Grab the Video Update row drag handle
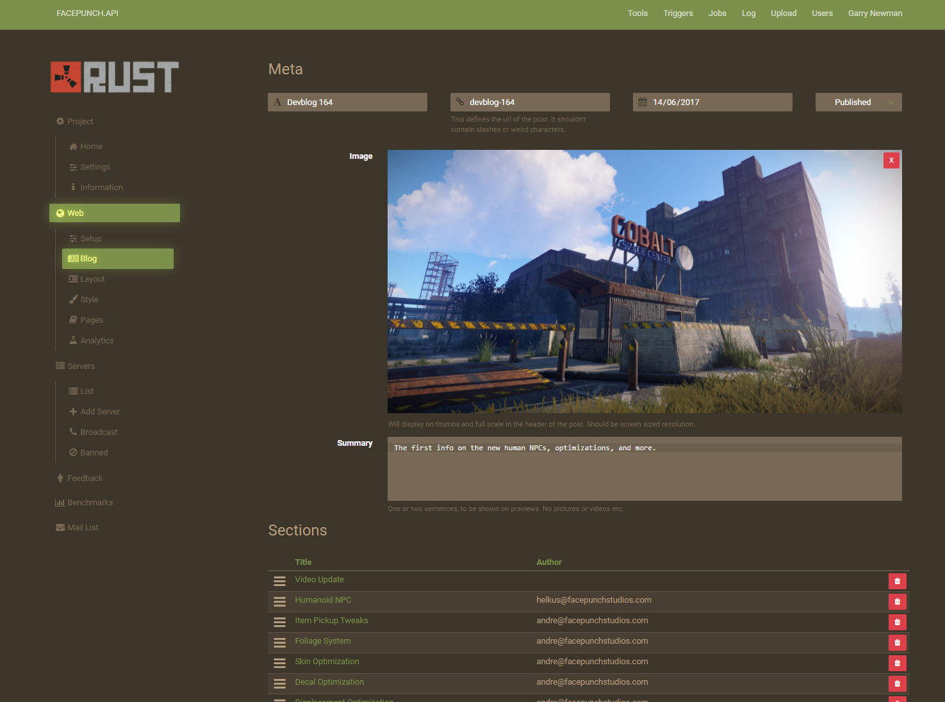The width and height of the screenshot is (945, 702). tap(279, 581)
